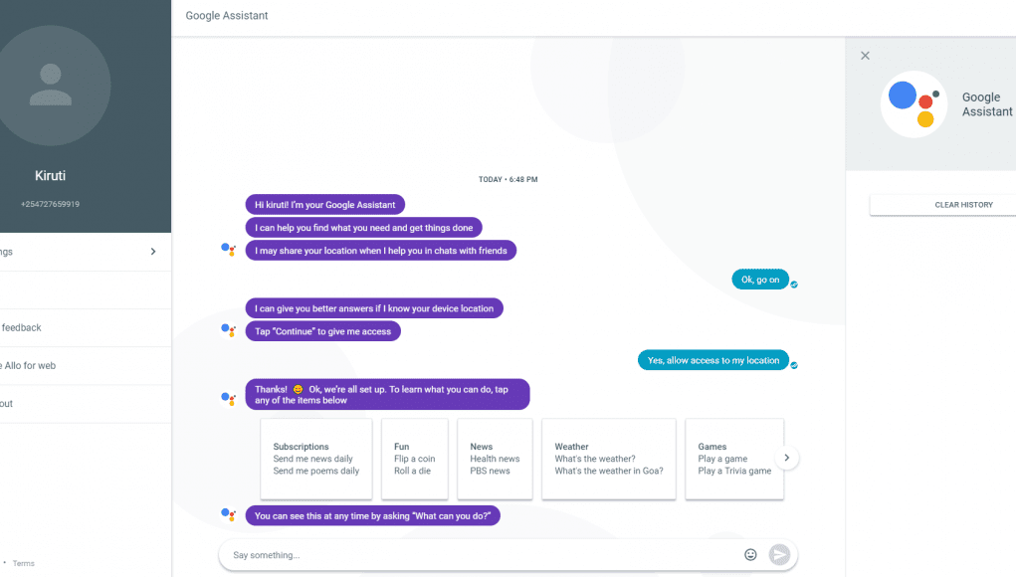
Task: Click Assistant icon beside 'Thanks!' message
Action: (x=228, y=398)
